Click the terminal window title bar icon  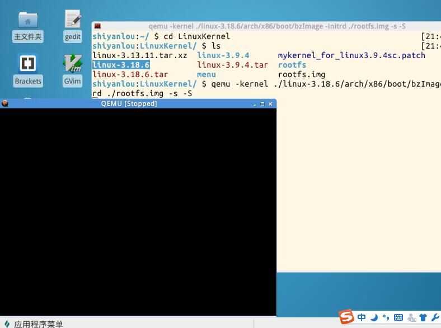tap(97, 26)
